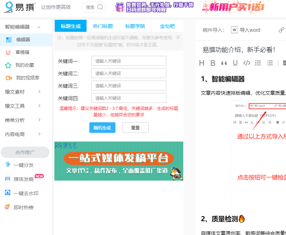Image resolution: width=286 pixels, height=235 pixels.
Task: Open 一键去水印 link
Action: pyautogui.click(x=26, y=193)
